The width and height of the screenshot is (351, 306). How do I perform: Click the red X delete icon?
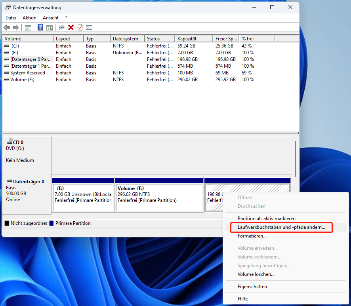[x=71, y=27]
